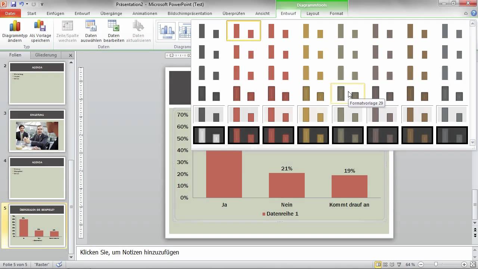Choose white-on-black style in bottom gallery row
Screen dimensions: 478x269
tap(209, 135)
